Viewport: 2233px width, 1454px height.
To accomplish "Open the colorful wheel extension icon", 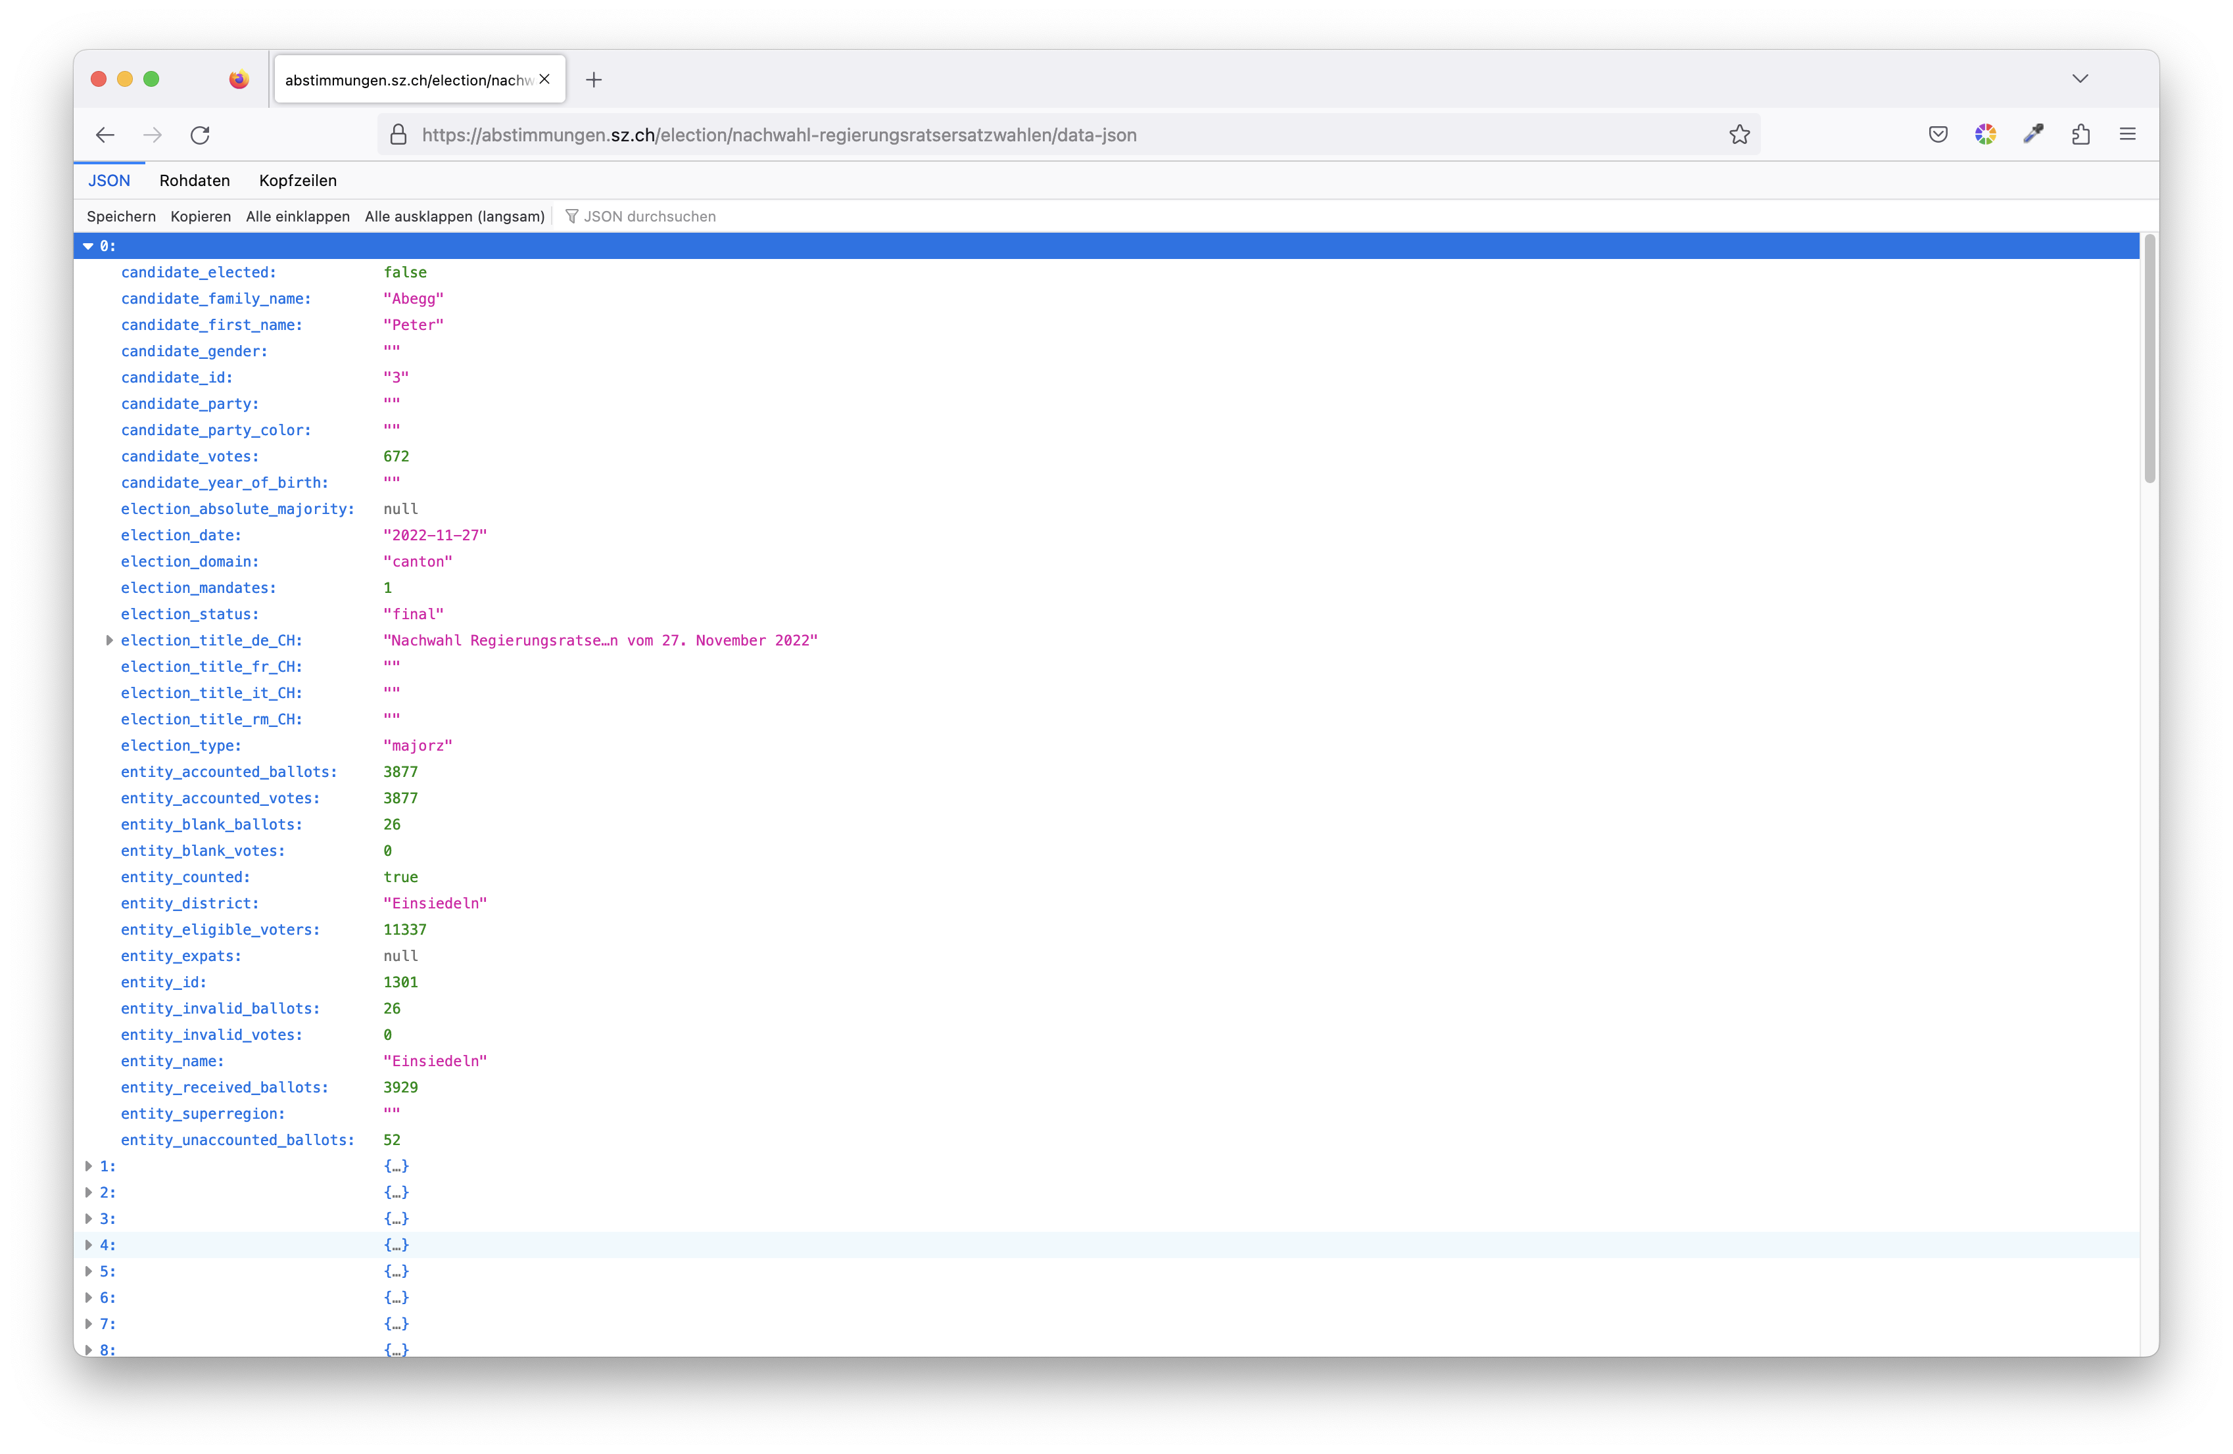I will point(1985,135).
